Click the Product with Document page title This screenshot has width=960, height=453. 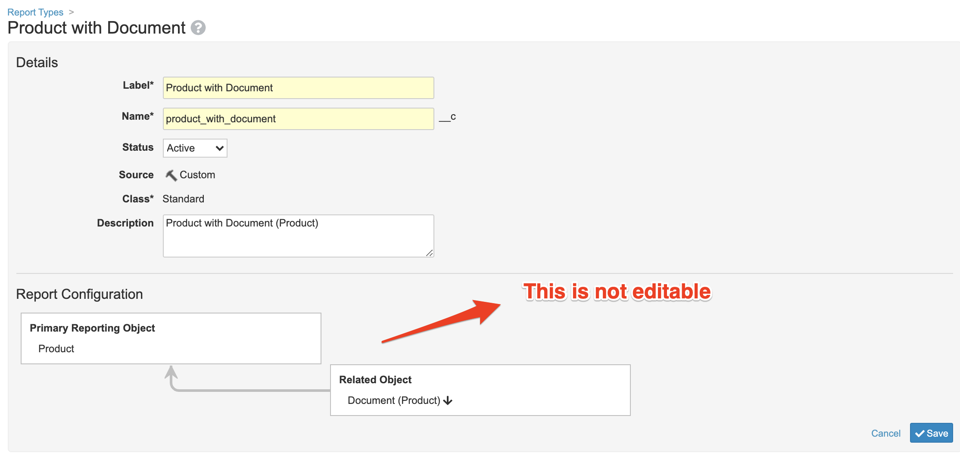97,28
